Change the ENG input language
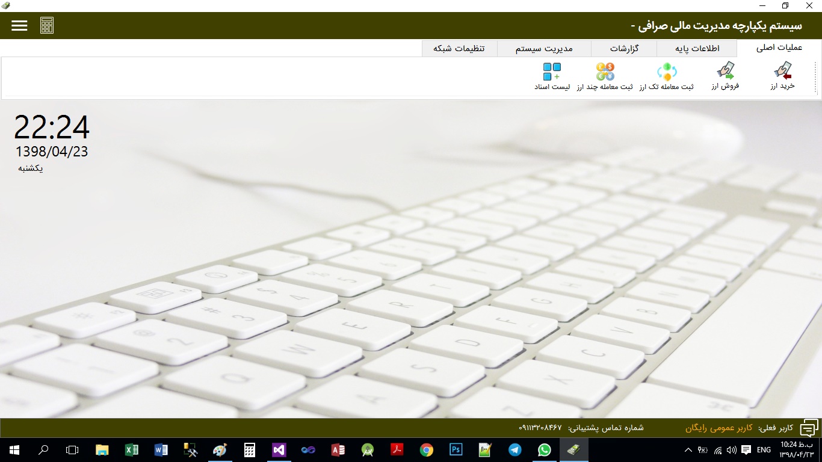The image size is (822, 462). pos(764,450)
